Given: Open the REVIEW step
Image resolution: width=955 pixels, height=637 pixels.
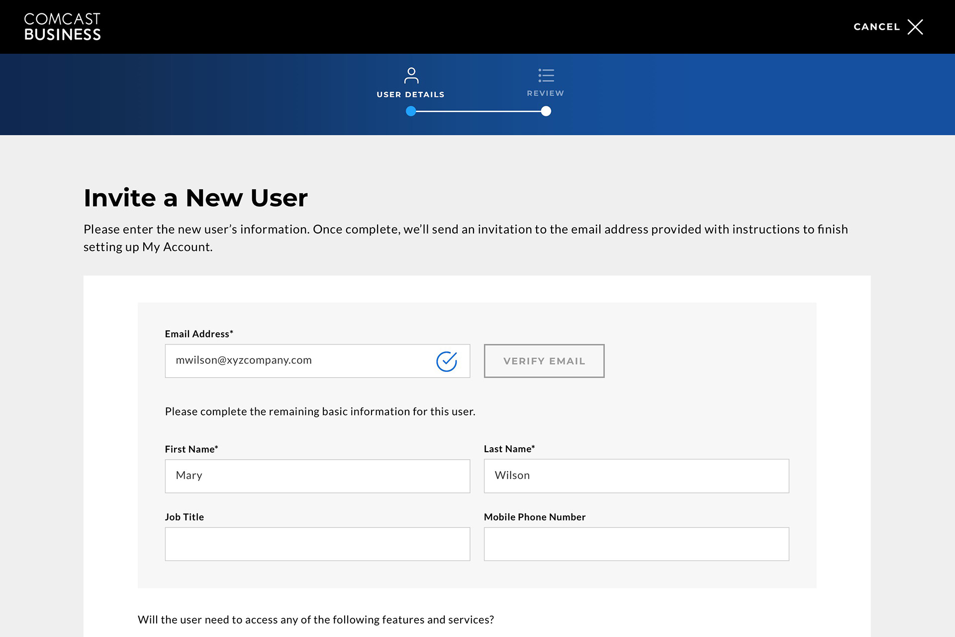Looking at the screenshot, I should [x=545, y=93].
